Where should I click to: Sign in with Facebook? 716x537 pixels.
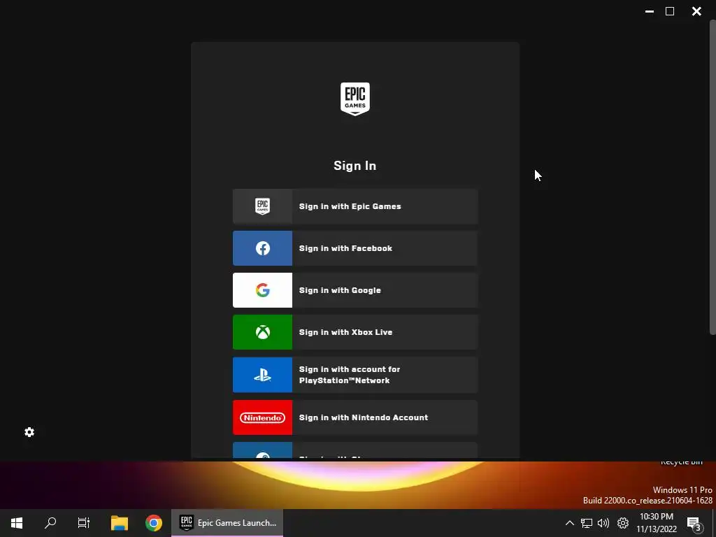point(355,248)
